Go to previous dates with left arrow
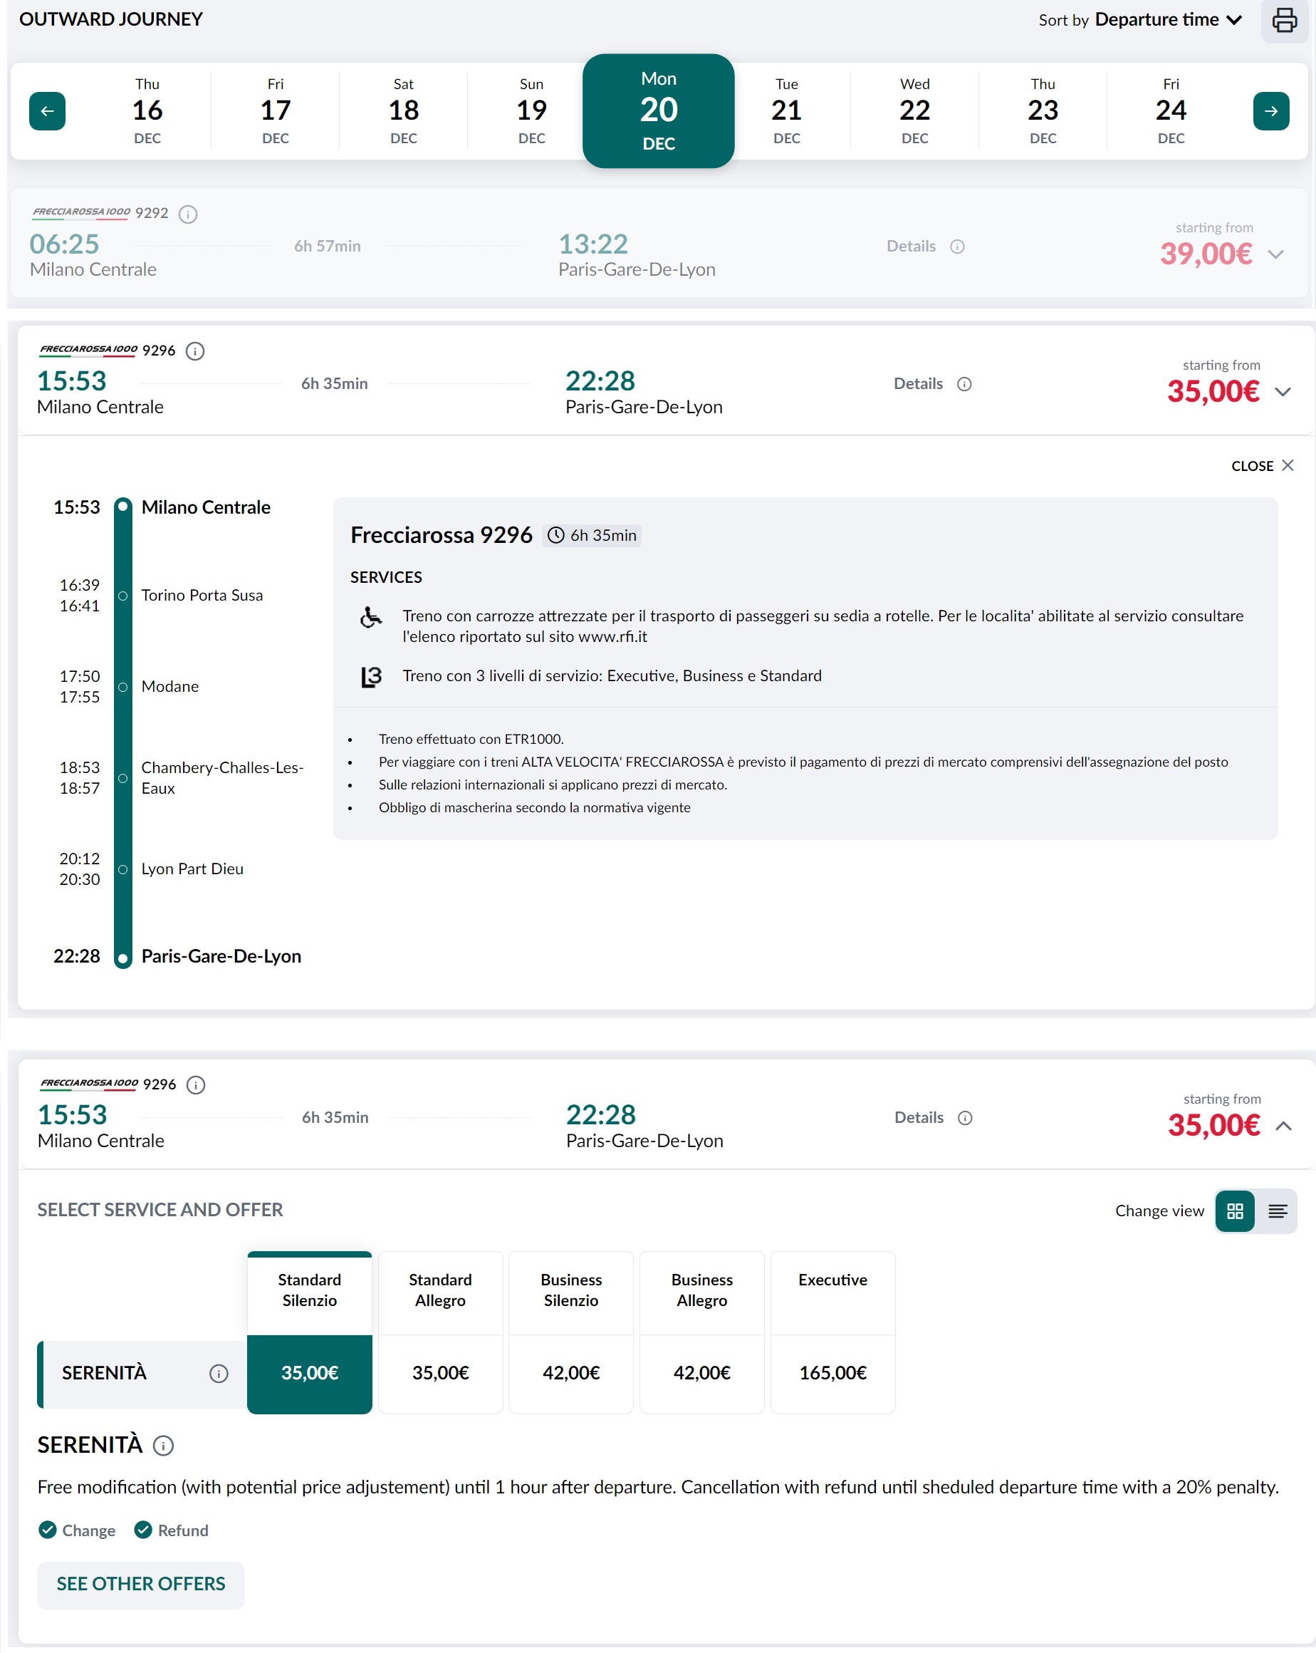 (x=48, y=111)
